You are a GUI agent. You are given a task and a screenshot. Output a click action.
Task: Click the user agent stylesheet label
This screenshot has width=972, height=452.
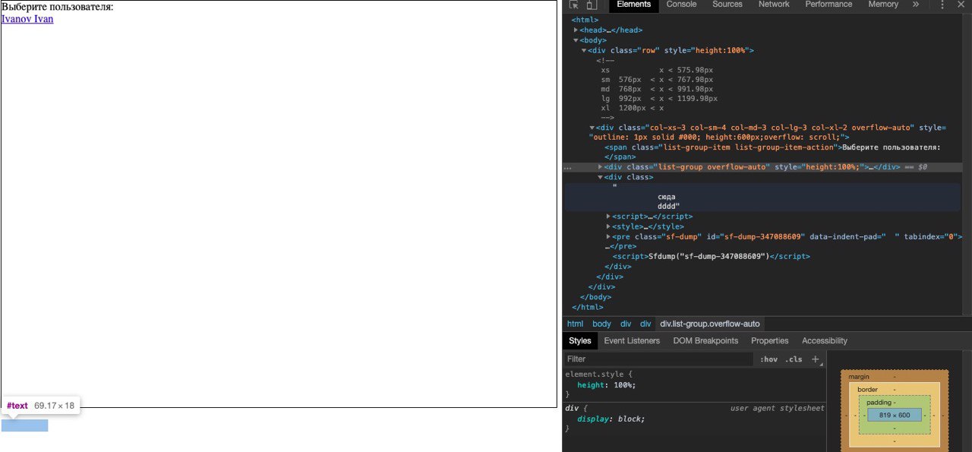coord(777,409)
